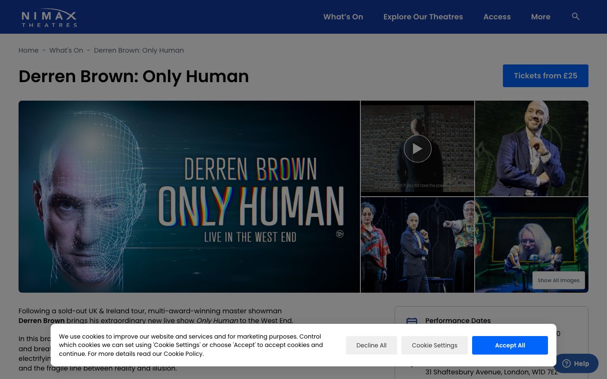The image size is (607, 379).
Task: Open photo of Derren Brown in striped suit
Action: coord(532,148)
